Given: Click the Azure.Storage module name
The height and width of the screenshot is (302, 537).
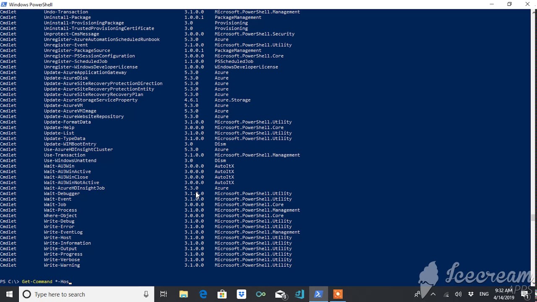Looking at the screenshot, I should coord(232,100).
